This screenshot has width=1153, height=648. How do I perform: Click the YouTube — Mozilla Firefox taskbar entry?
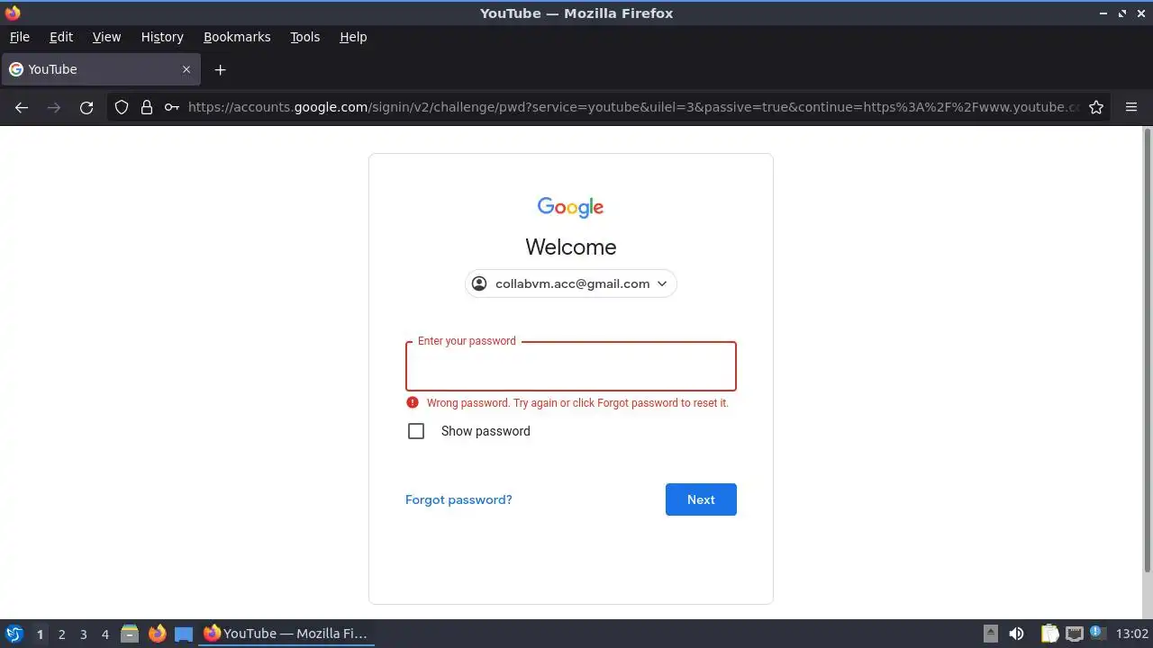[x=286, y=634]
